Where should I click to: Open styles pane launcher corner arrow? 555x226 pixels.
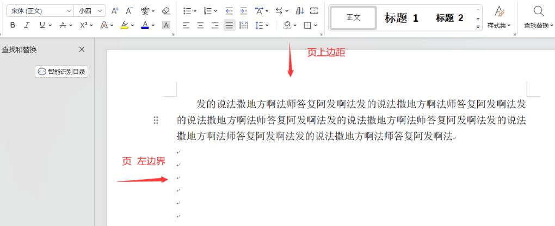(x=516, y=34)
